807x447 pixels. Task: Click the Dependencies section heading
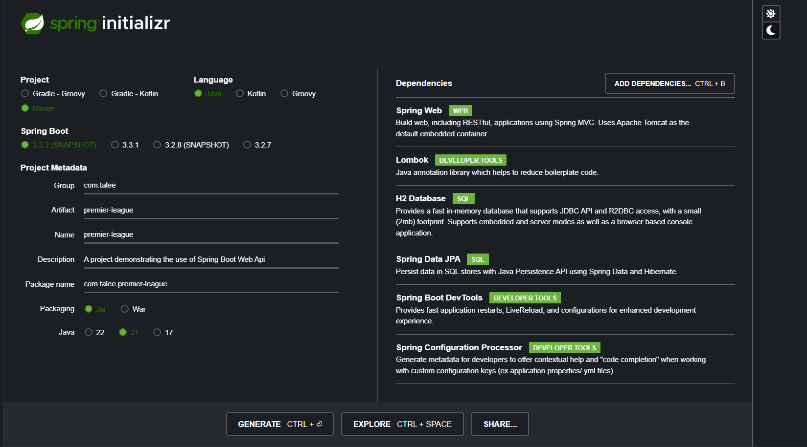point(424,84)
